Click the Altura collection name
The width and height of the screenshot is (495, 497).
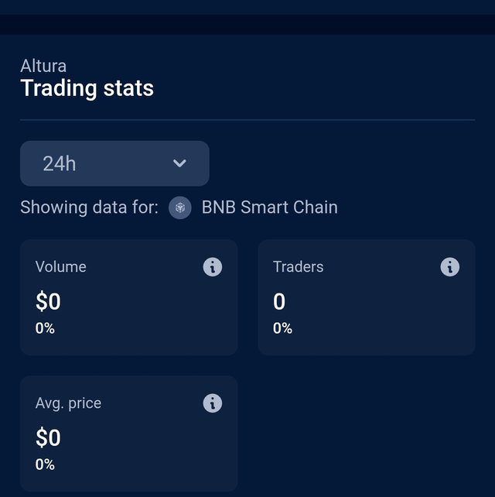coord(43,66)
